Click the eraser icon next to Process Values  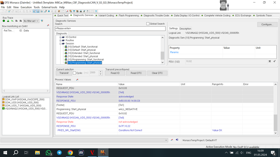click(77, 80)
